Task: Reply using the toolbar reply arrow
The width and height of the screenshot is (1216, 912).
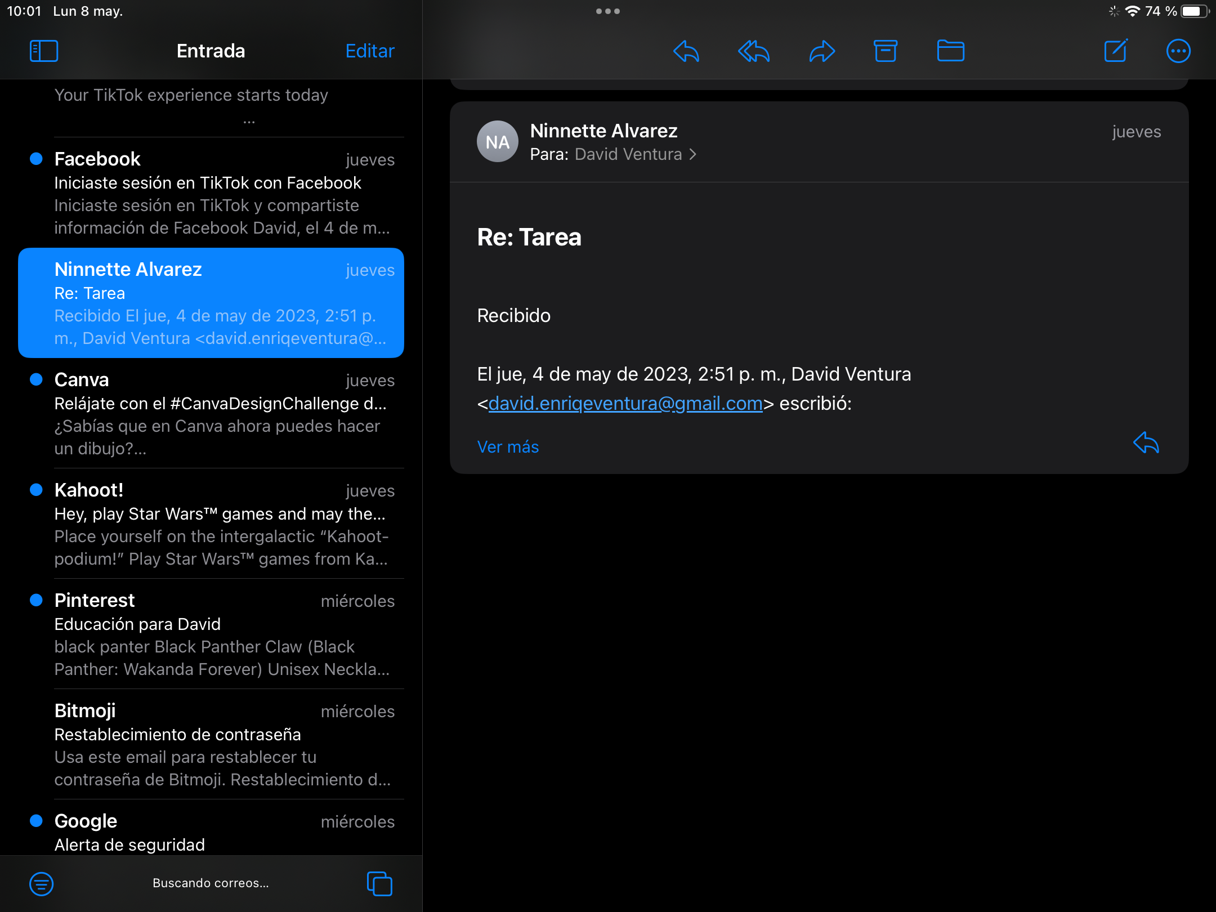Action: 686,51
